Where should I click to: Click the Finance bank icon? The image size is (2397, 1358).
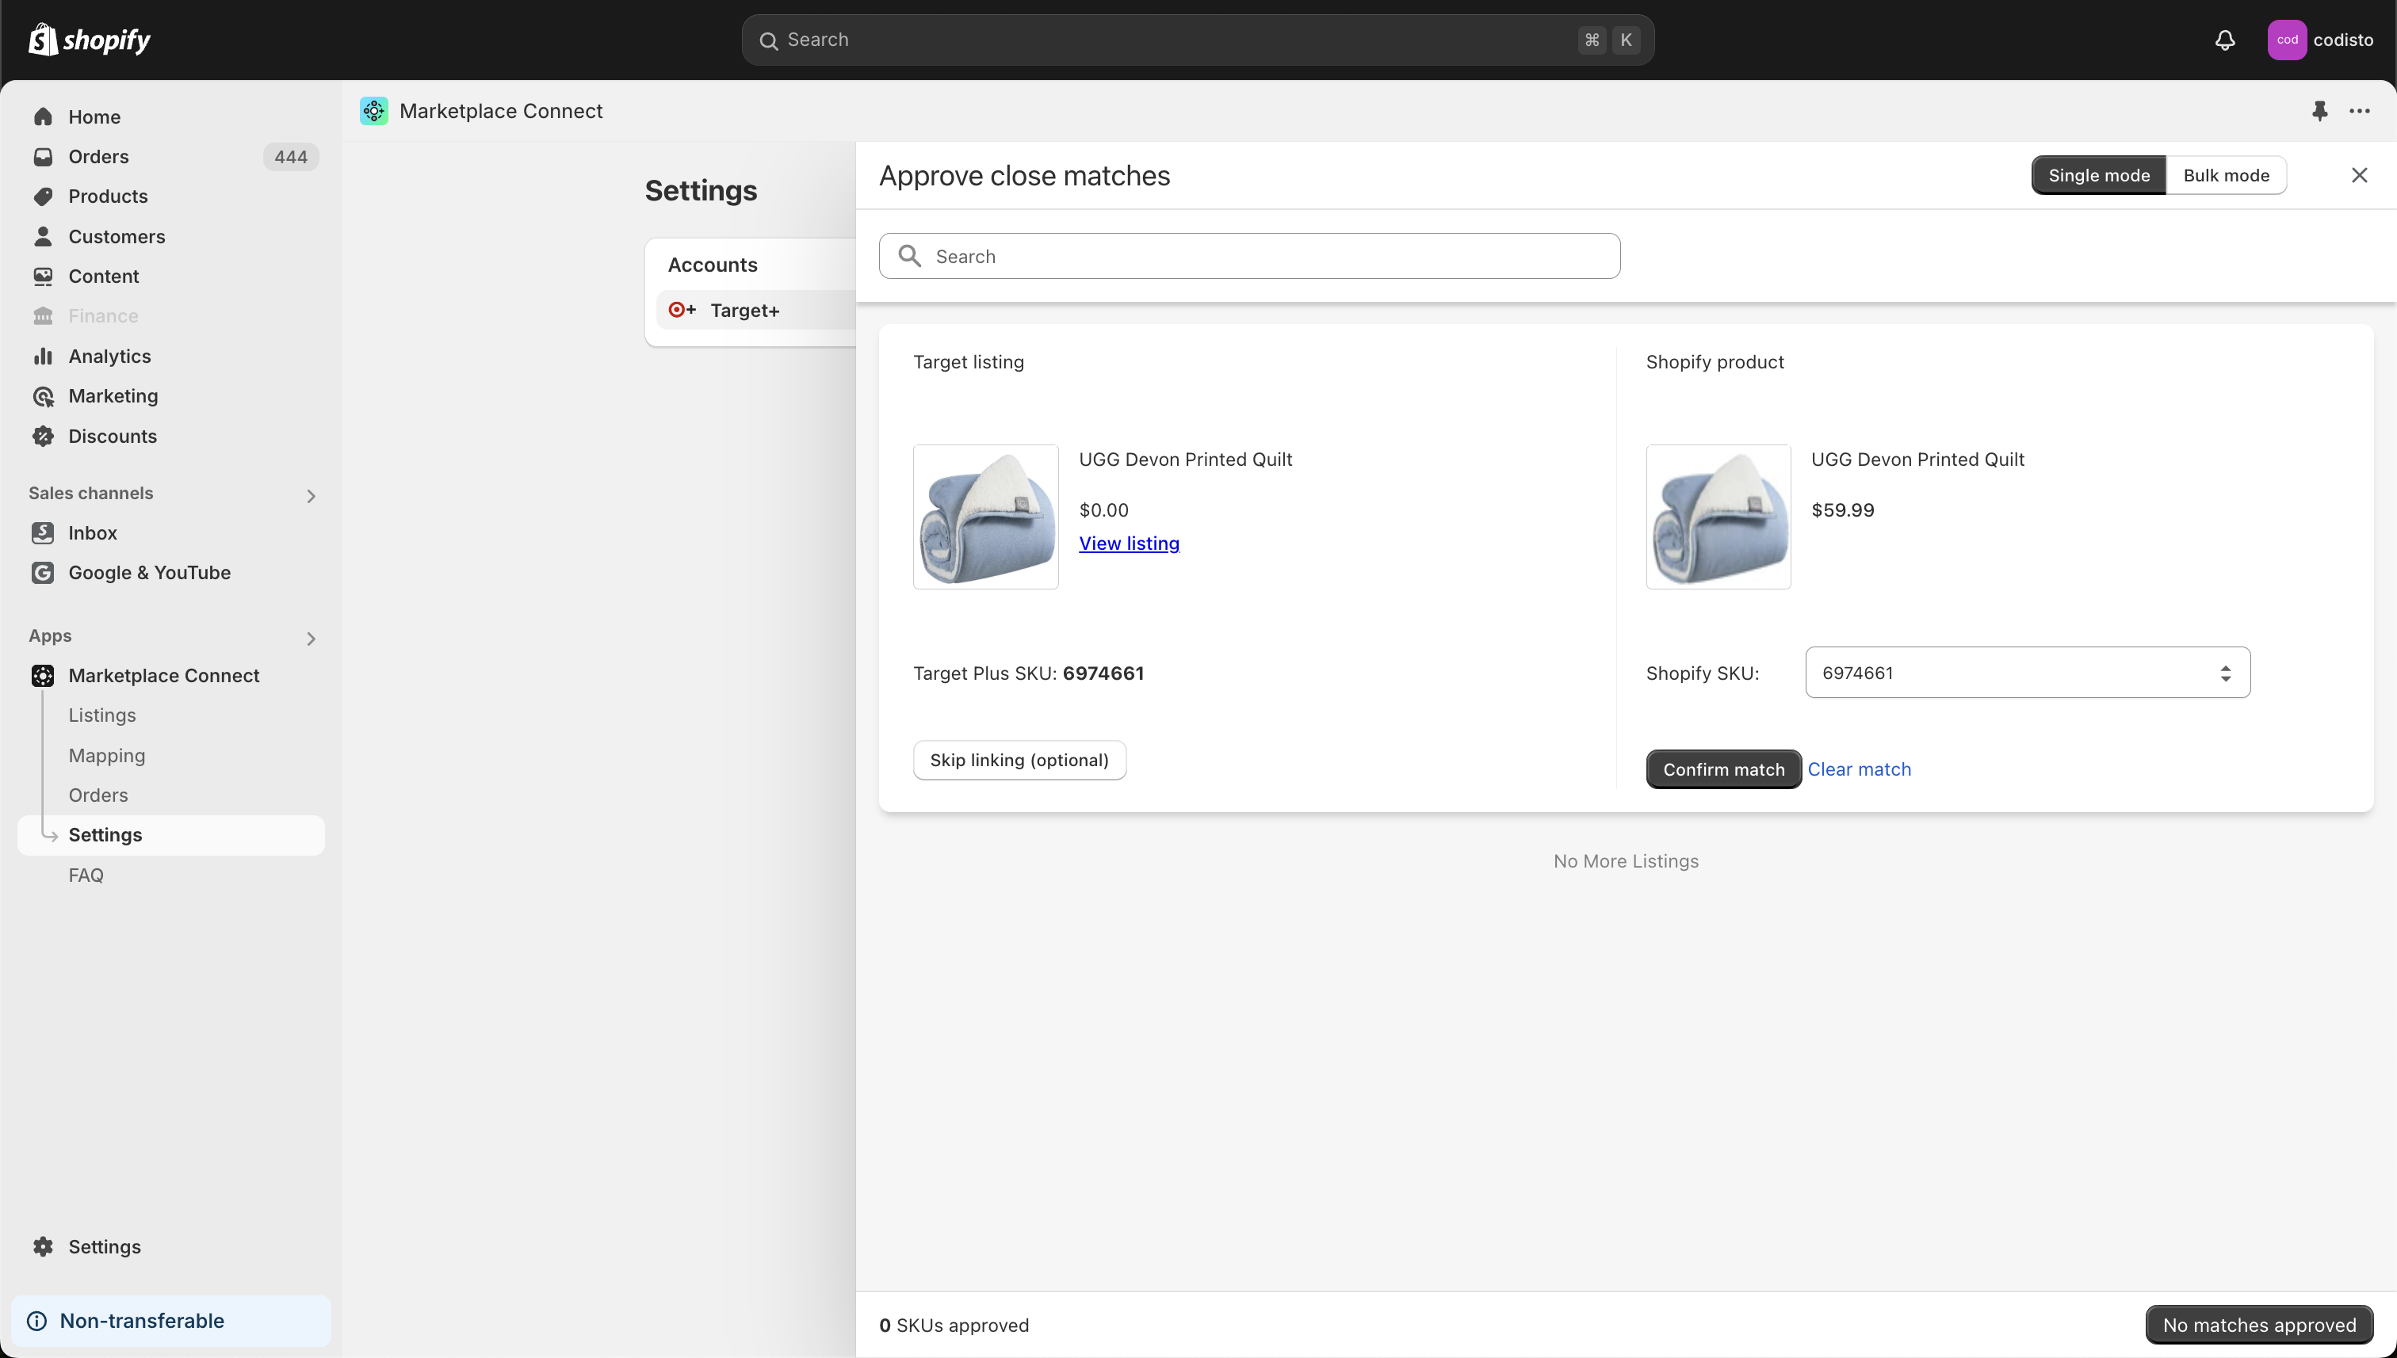(43, 316)
